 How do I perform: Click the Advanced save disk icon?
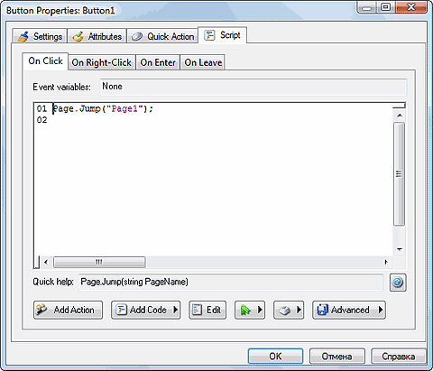click(x=322, y=310)
